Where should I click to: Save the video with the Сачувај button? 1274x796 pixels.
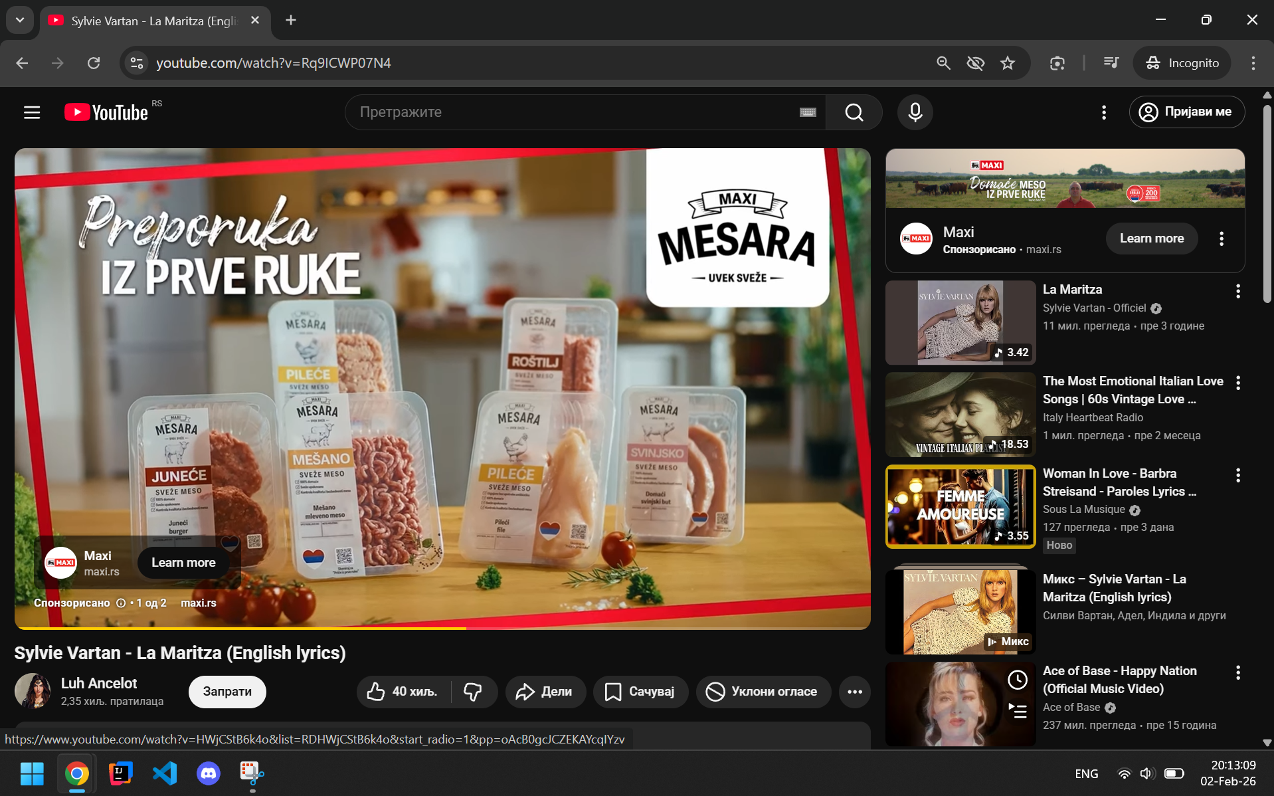tap(640, 692)
